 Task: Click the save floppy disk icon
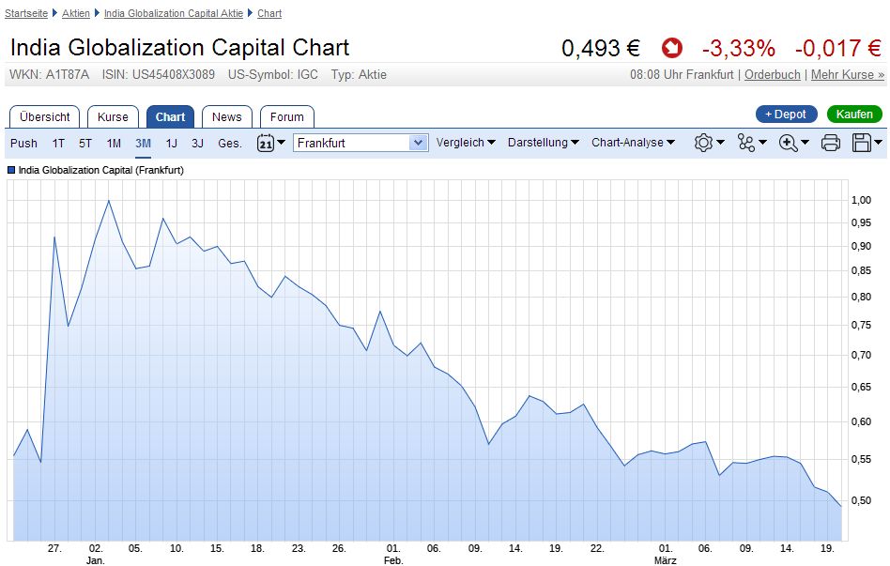point(861,143)
